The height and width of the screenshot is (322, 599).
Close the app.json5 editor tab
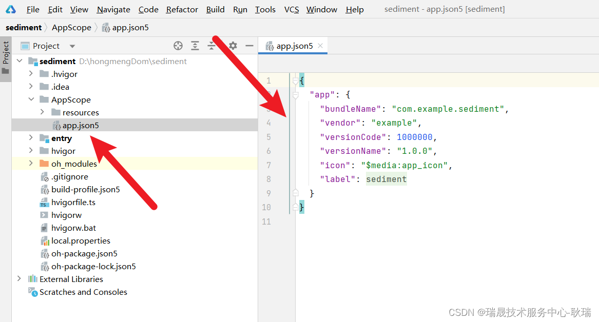point(320,46)
